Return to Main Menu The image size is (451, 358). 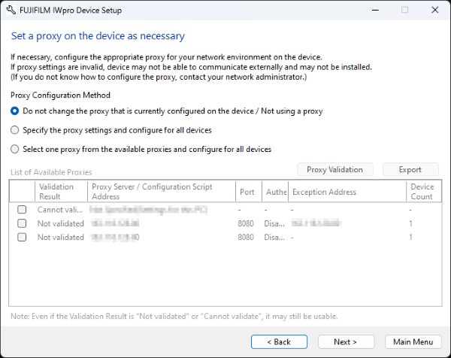click(x=413, y=342)
